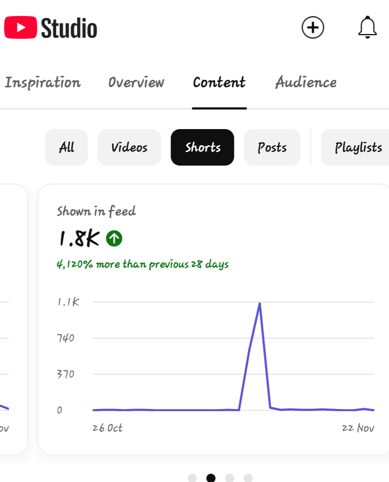This screenshot has width=389, height=482.
Task: Switch to the Inspiration tab
Action: [x=43, y=83]
